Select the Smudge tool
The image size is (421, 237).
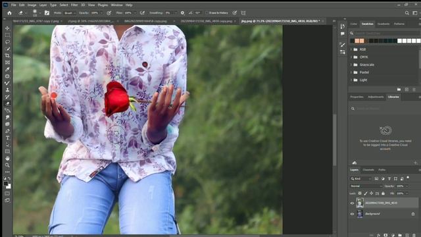pyautogui.click(x=7, y=117)
